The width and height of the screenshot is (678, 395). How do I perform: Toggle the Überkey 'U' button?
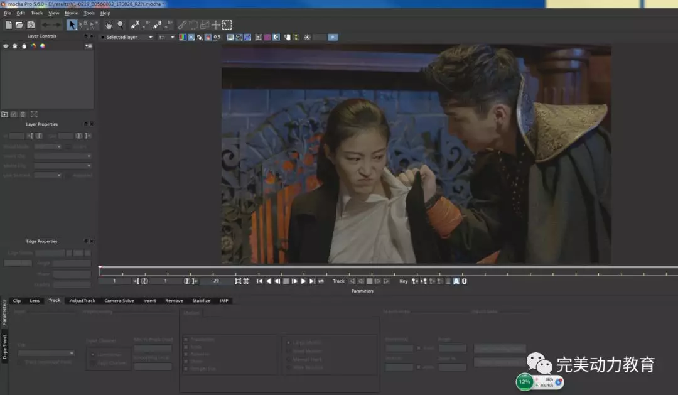coord(464,281)
